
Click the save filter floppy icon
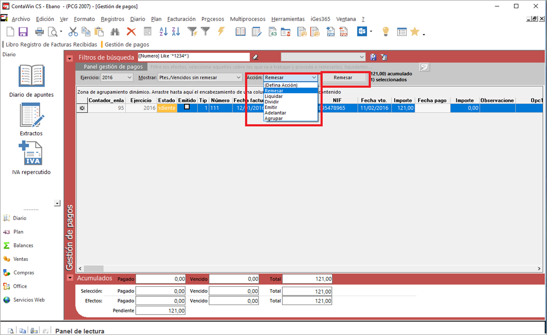[x=373, y=57]
